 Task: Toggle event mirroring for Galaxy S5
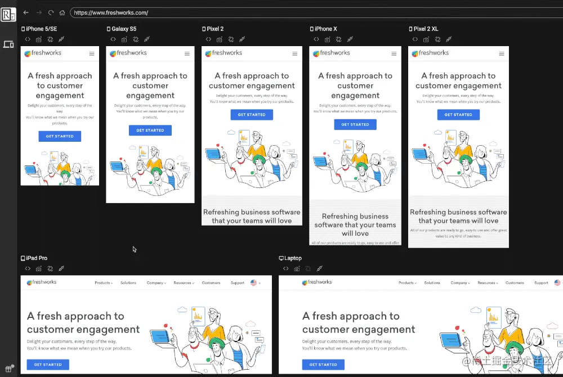tap(147, 39)
